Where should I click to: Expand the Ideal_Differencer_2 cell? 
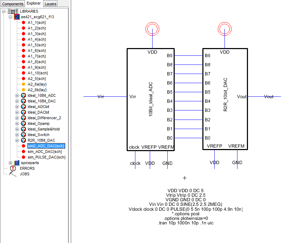click(17, 118)
